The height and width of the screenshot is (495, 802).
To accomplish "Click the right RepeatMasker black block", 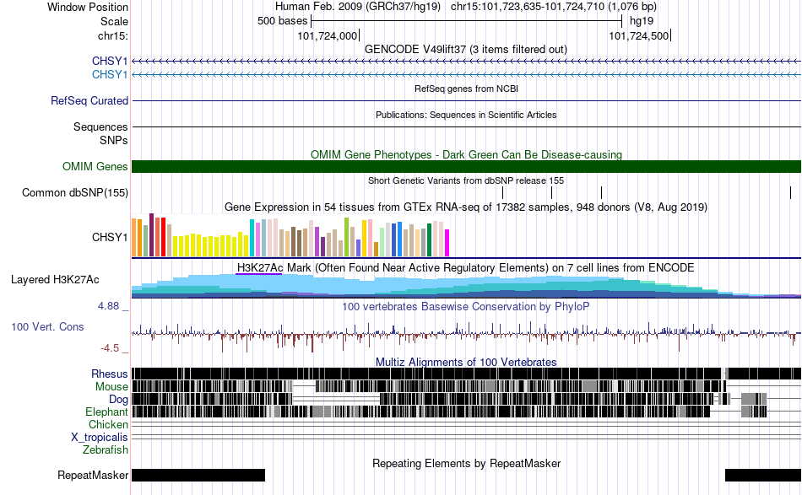I will click(x=763, y=475).
